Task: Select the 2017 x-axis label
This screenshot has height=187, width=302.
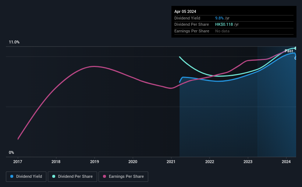Action: [18, 162]
